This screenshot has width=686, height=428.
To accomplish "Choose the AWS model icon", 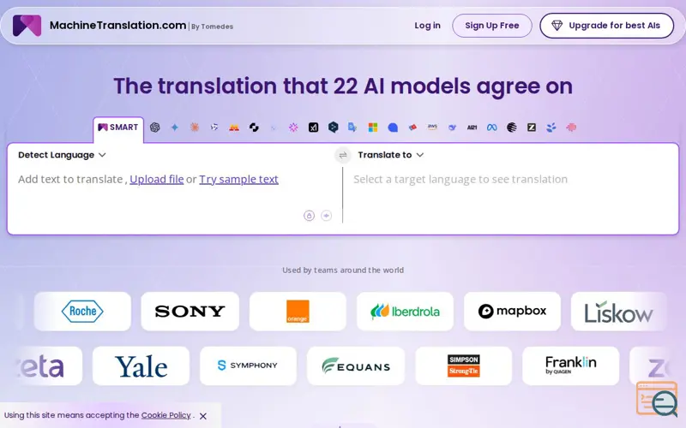I will (432, 127).
